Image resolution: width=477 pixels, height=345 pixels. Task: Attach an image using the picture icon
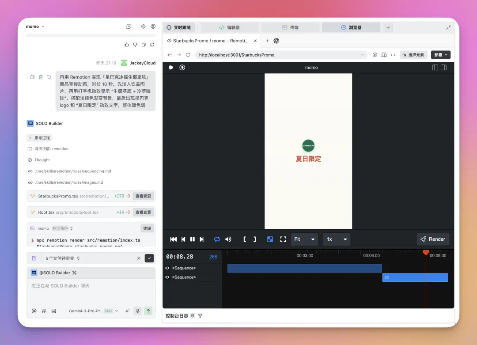click(x=54, y=311)
